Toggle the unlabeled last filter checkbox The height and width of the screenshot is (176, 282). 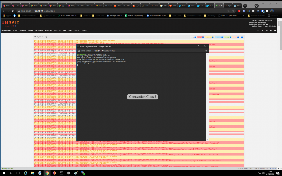pyautogui.click(x=242, y=37)
